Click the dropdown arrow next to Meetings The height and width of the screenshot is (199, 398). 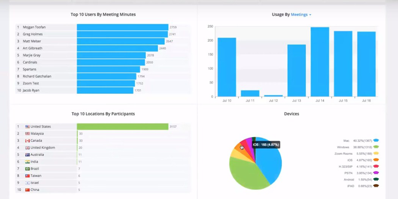pos(310,15)
